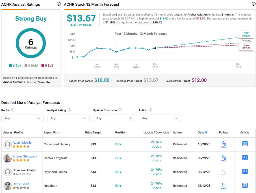Open Austin Moeller's analyst profile link
This screenshot has width=256, height=193.
coord(23,142)
